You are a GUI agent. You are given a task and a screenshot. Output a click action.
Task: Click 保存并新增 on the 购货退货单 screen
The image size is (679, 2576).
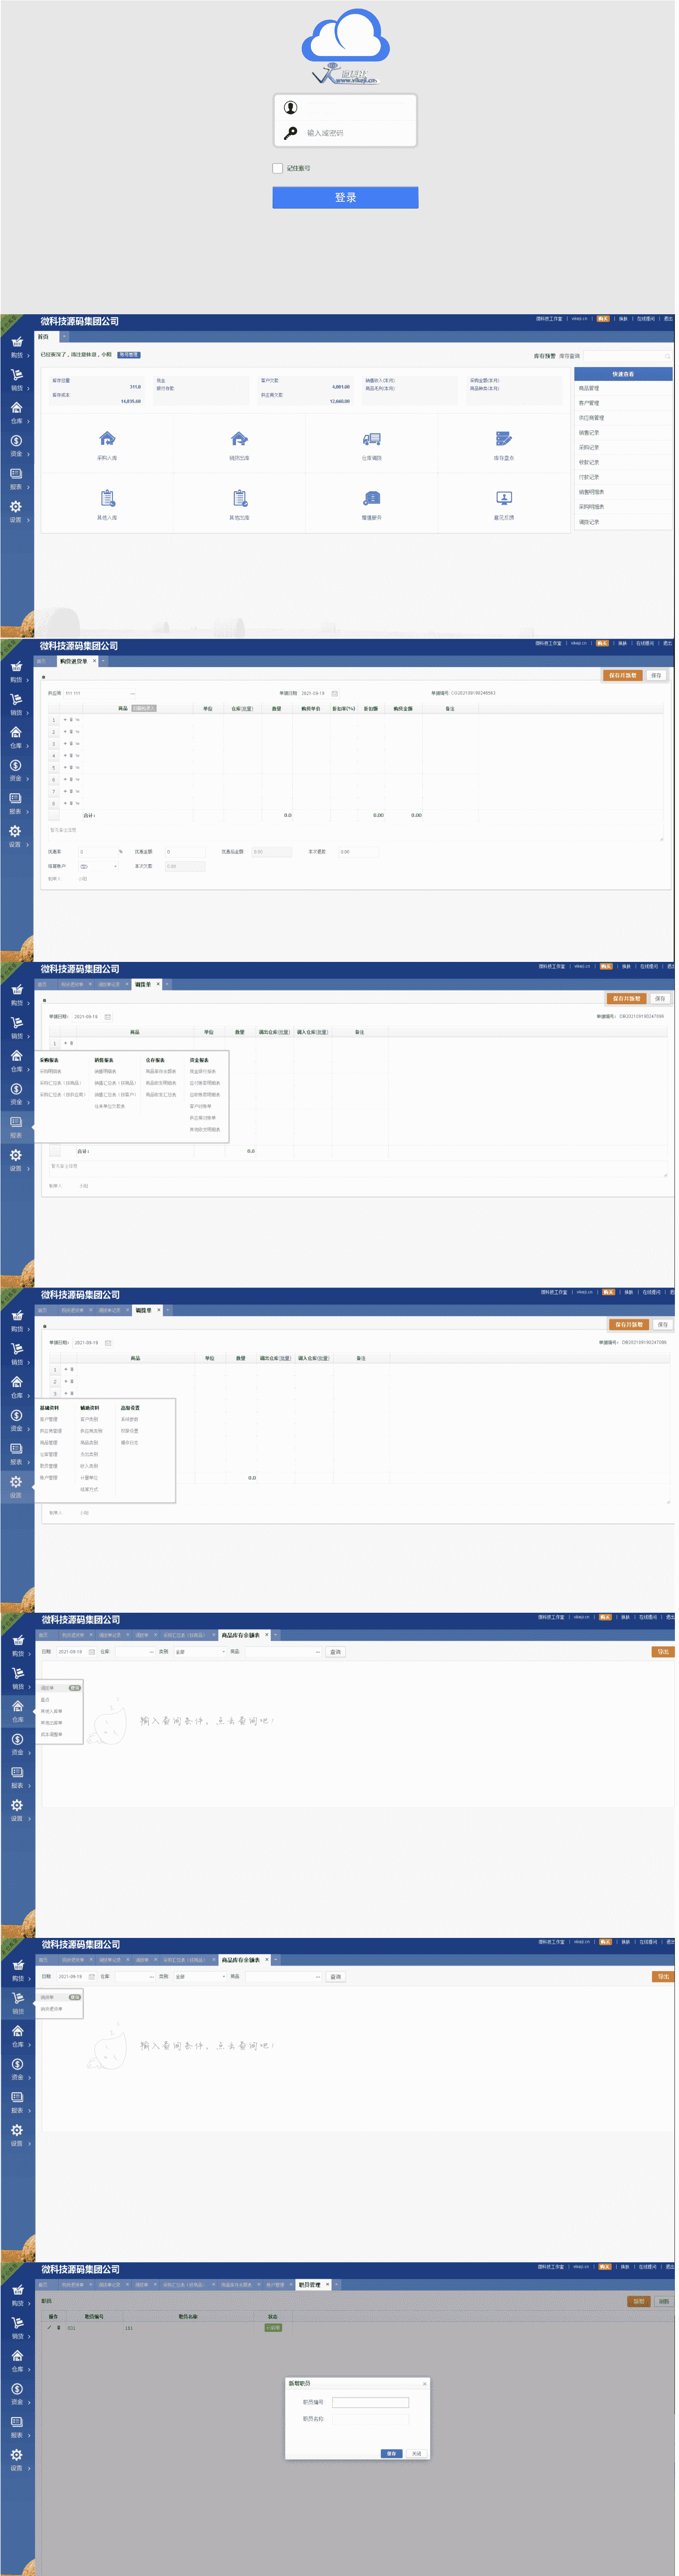pos(623,675)
